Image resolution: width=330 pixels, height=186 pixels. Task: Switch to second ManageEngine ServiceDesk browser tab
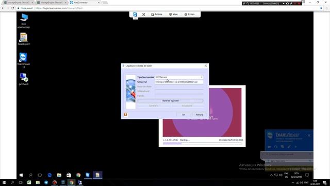[51, 3]
